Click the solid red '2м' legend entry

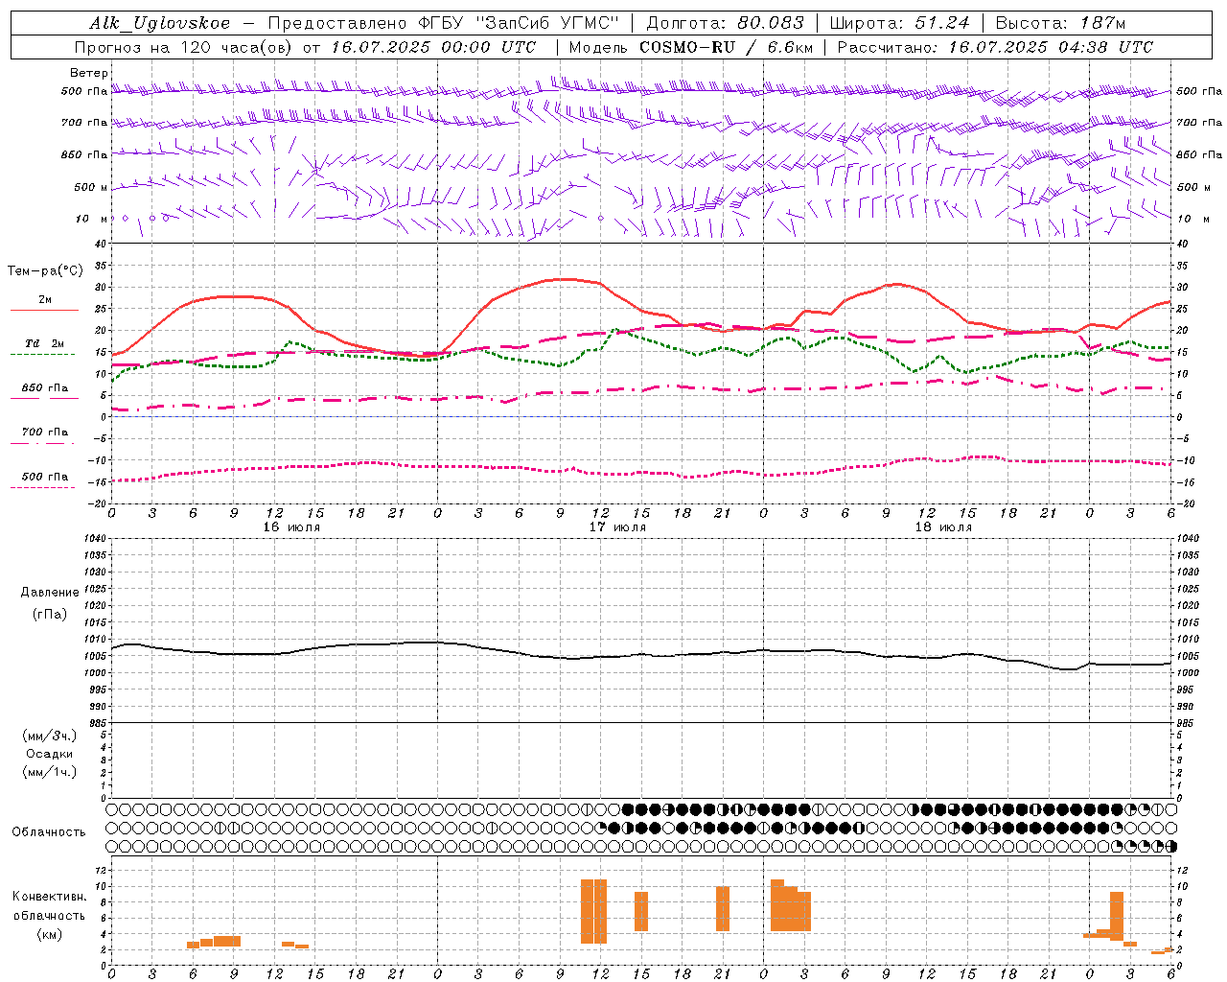(x=44, y=300)
